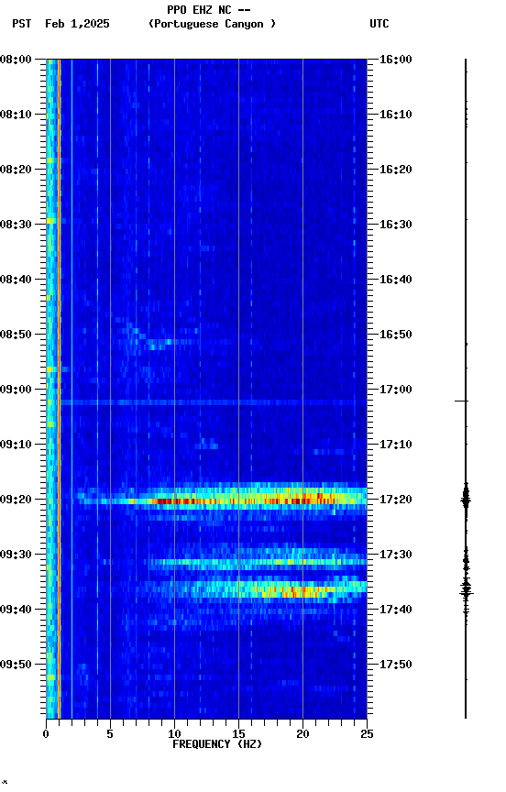Click the 'FREQUENCY (HZ)' axis title

pos(217,744)
